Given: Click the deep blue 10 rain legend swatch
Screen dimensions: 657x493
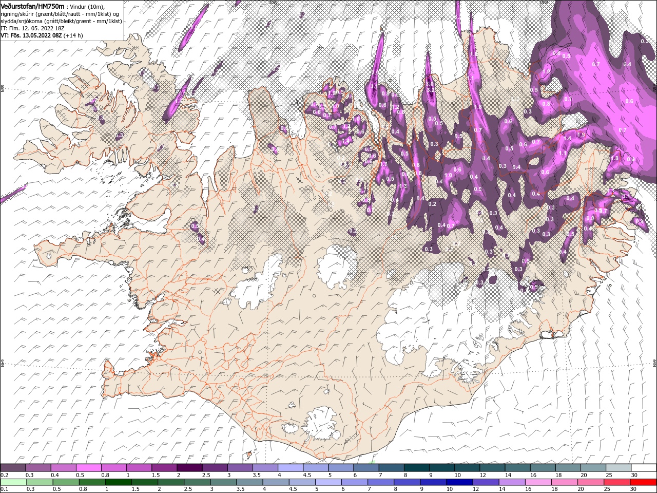Looking at the screenshot, I should click(459, 482).
